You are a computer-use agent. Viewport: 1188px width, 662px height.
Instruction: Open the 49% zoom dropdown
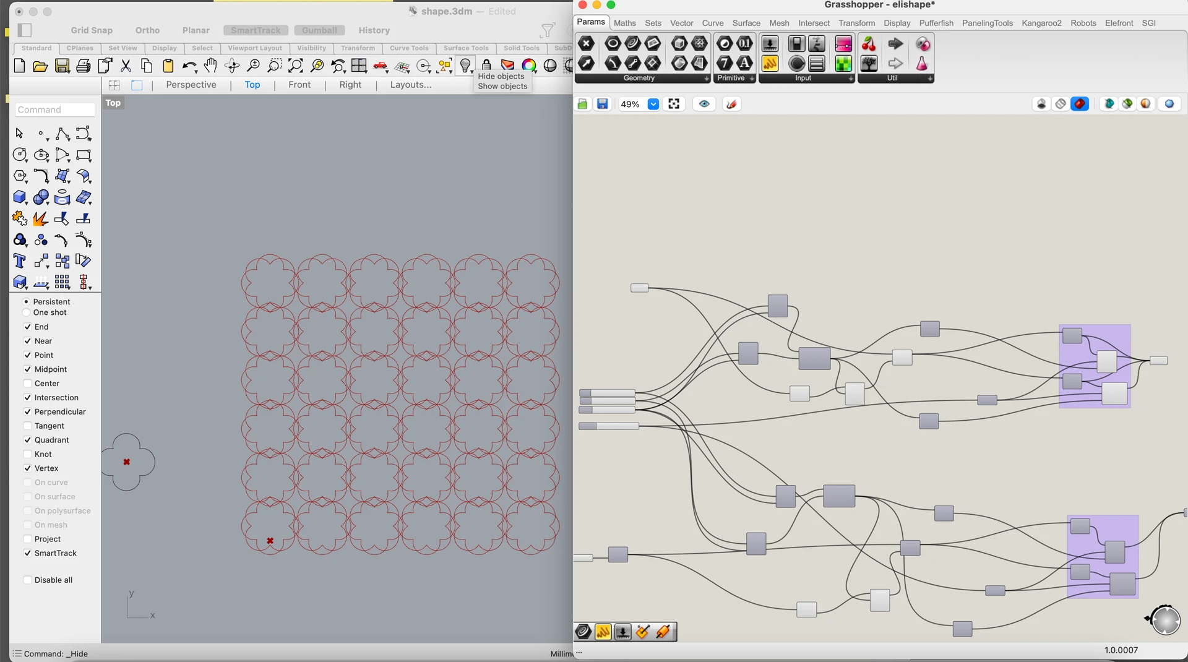(x=653, y=104)
